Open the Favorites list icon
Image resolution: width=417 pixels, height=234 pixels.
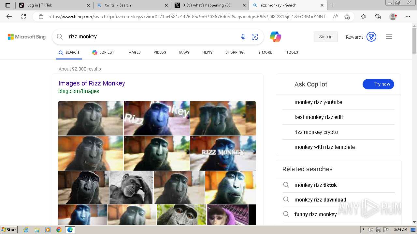point(364,17)
